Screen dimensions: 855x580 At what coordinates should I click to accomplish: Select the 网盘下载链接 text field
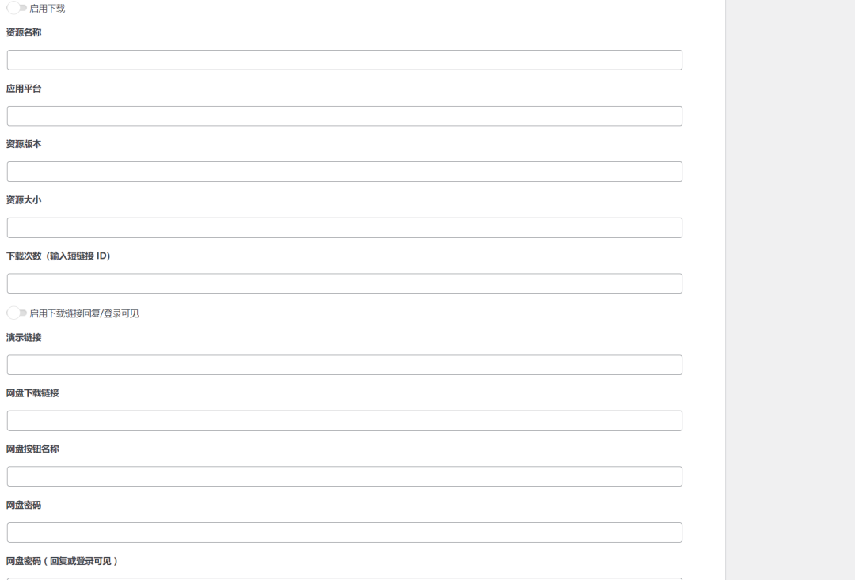click(344, 421)
